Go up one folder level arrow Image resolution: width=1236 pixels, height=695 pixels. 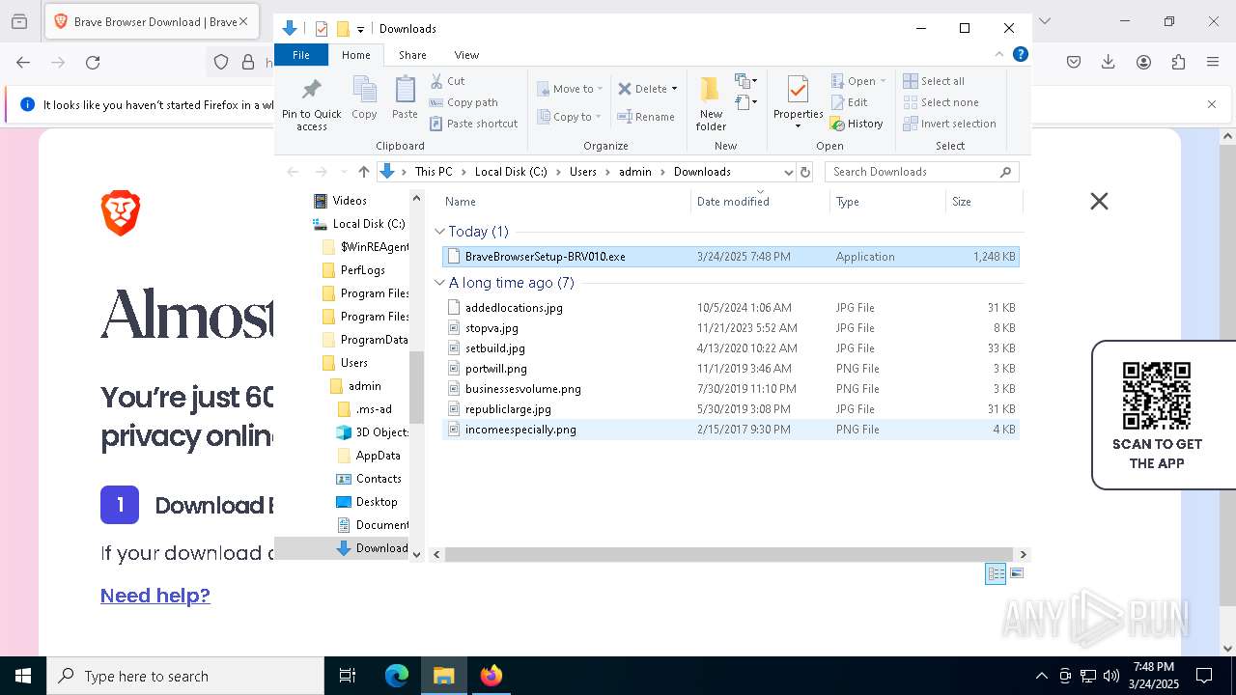point(363,172)
